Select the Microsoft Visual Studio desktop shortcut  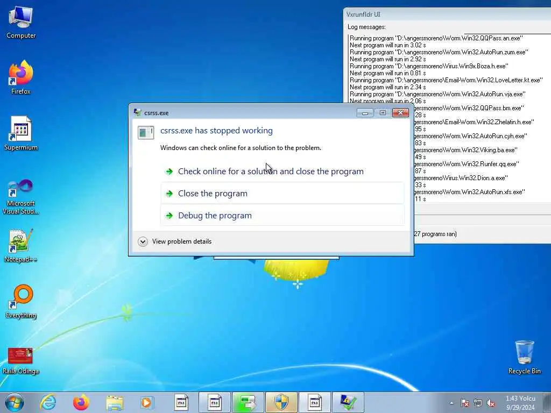pyautogui.click(x=21, y=197)
